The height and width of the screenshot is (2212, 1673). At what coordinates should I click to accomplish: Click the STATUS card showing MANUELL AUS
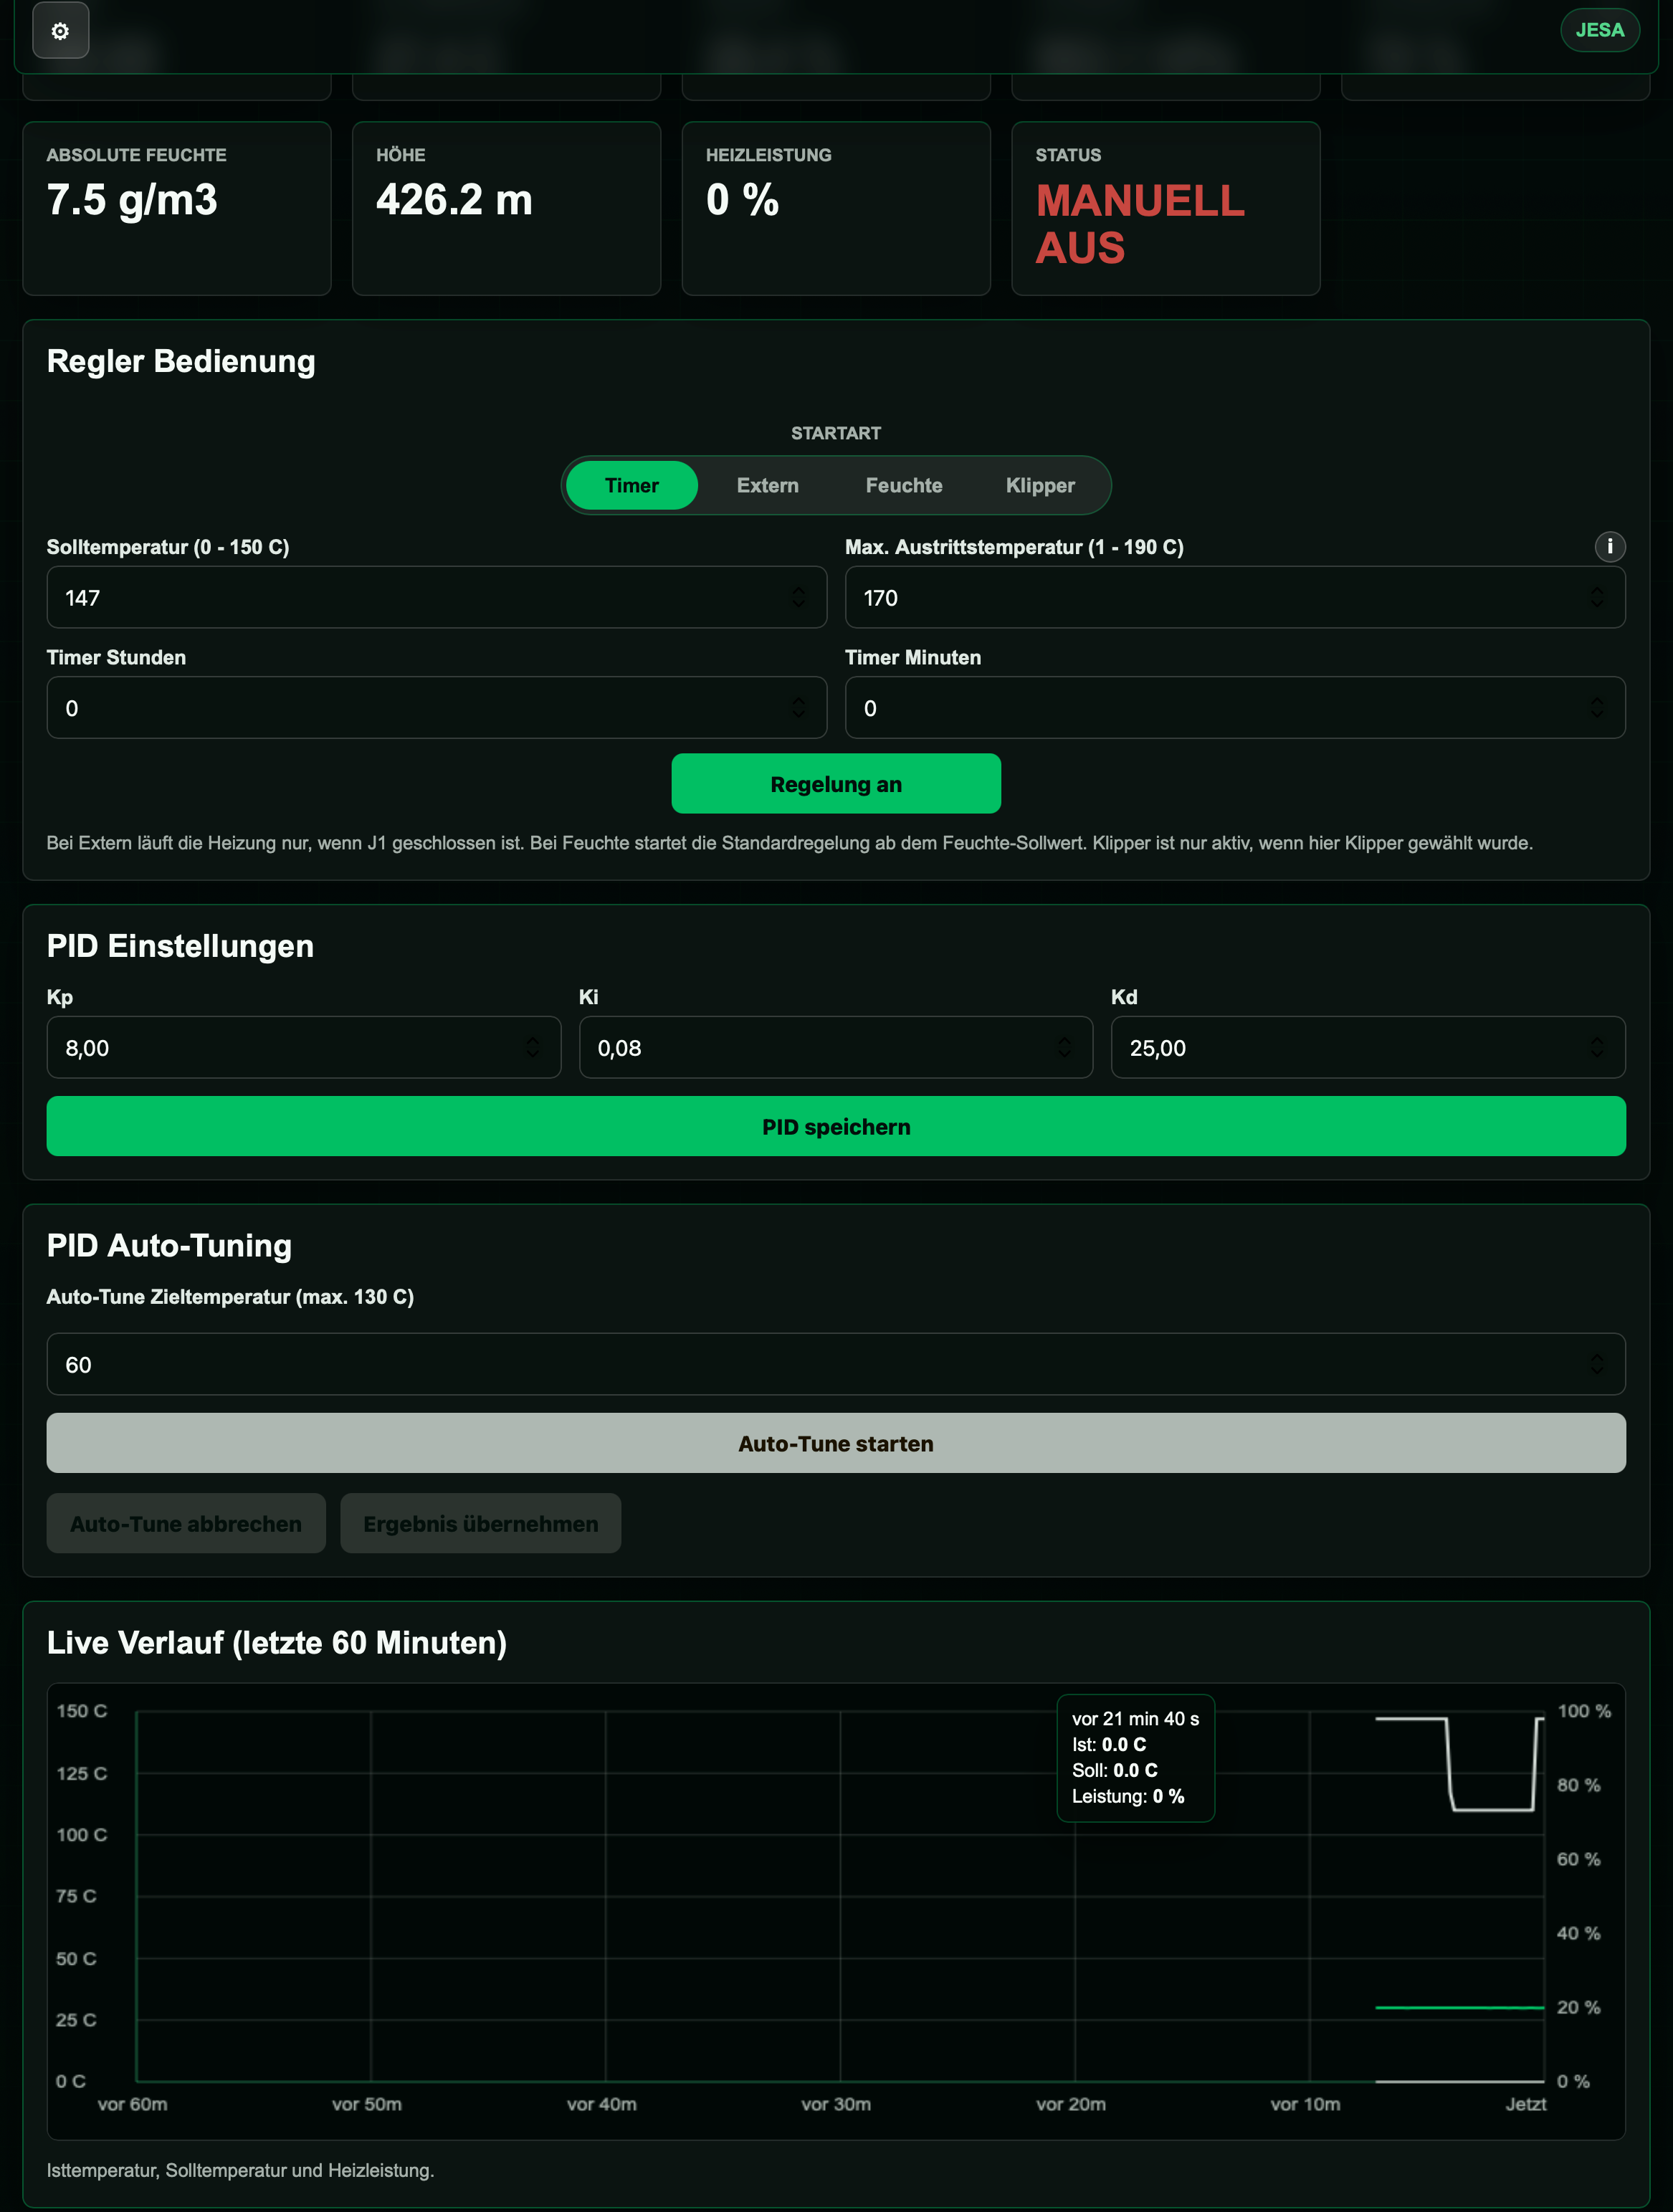(1165, 208)
